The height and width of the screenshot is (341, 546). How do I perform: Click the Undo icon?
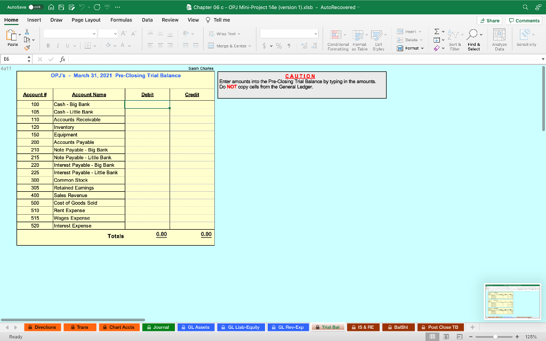coord(82,7)
